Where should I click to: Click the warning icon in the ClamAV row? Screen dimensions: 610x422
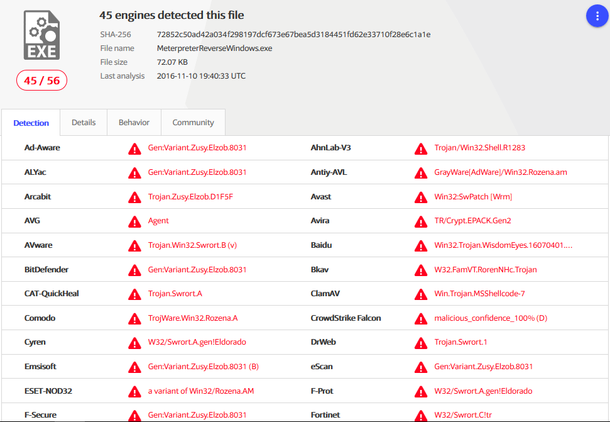(421, 294)
